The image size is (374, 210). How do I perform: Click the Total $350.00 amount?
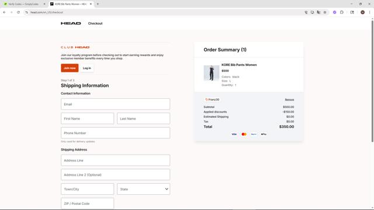point(286,127)
